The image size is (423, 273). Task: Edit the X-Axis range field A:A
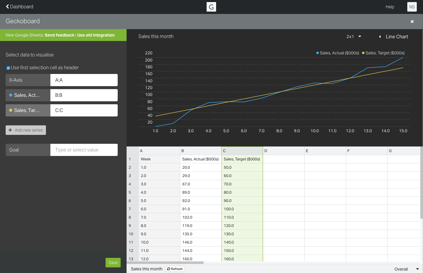(x=84, y=80)
